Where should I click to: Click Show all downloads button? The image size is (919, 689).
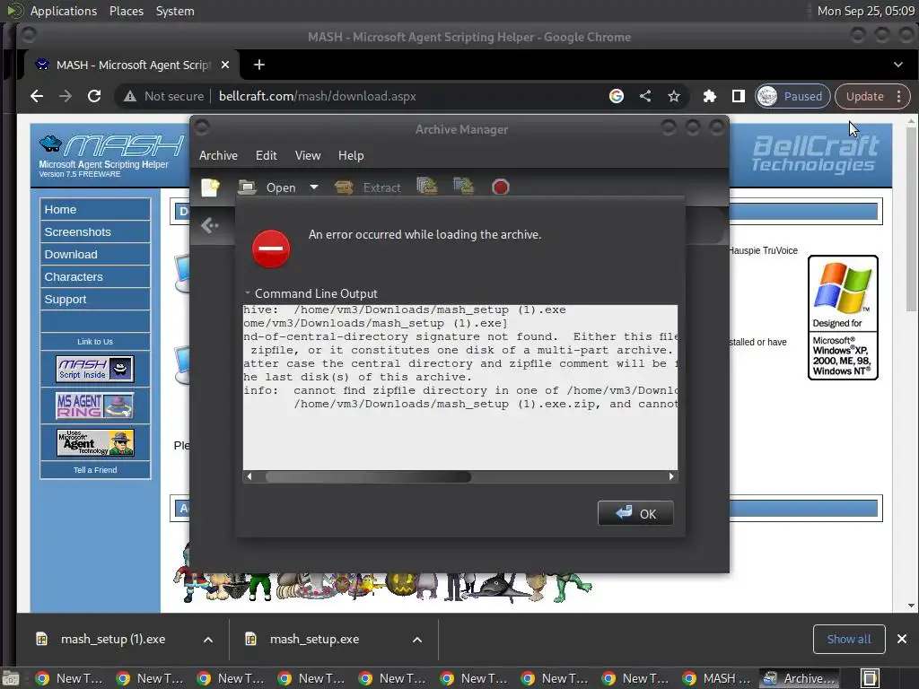tap(849, 639)
